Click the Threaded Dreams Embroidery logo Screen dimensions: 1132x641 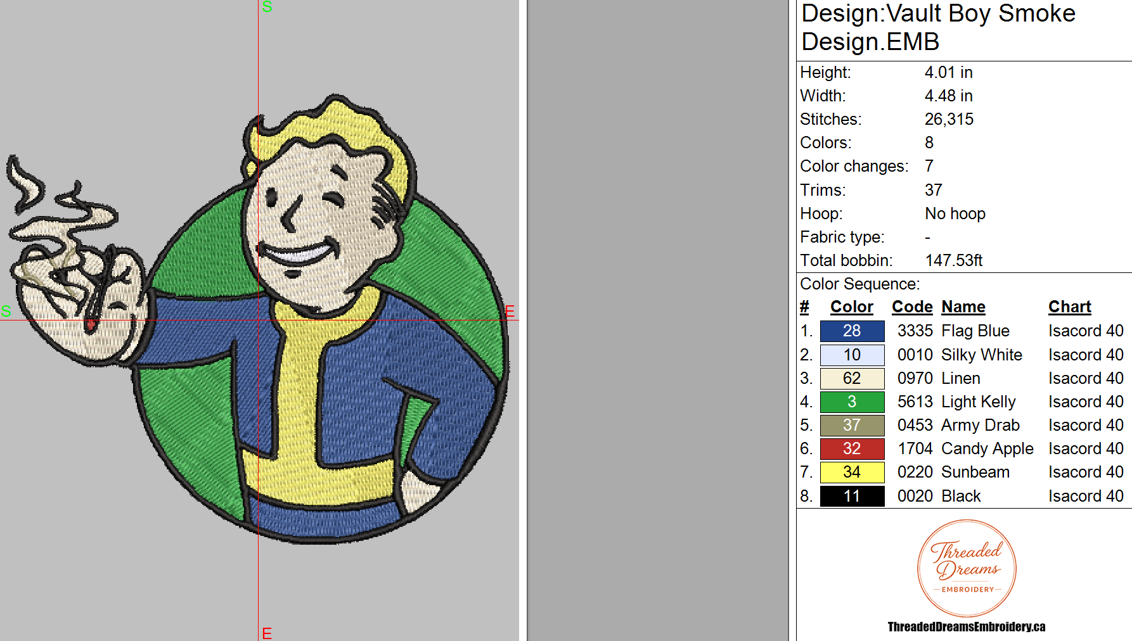967,568
